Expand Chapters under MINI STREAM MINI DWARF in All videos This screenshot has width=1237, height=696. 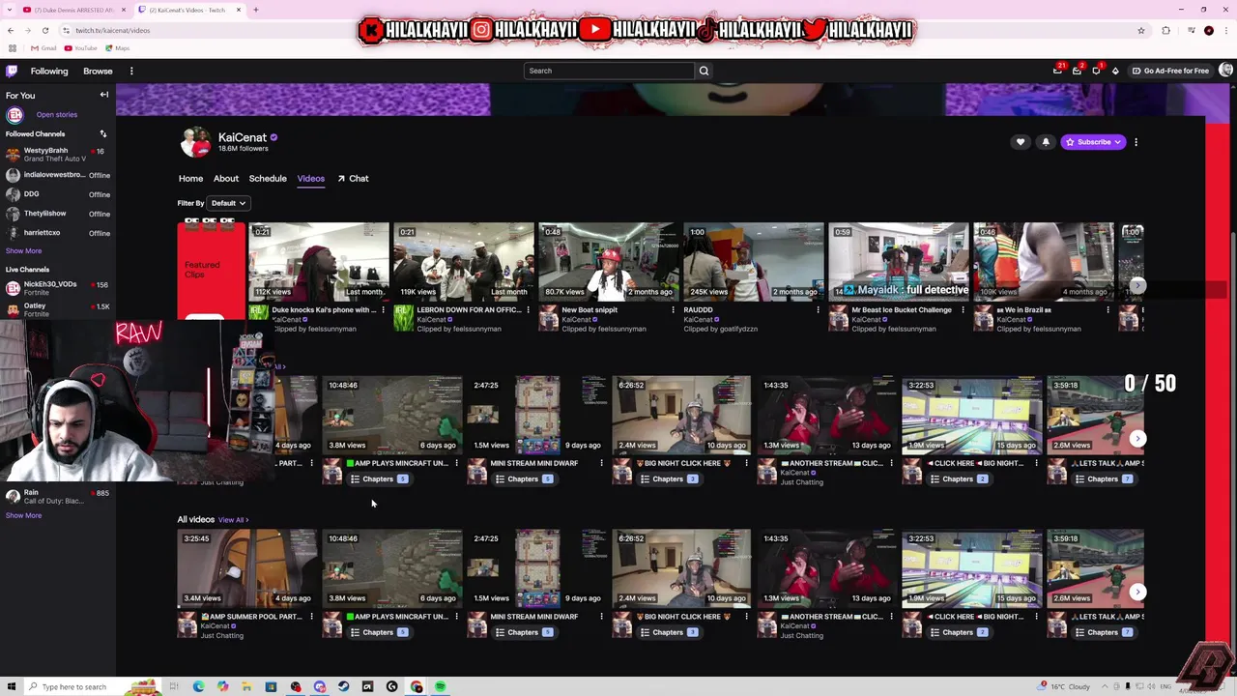coord(524,633)
